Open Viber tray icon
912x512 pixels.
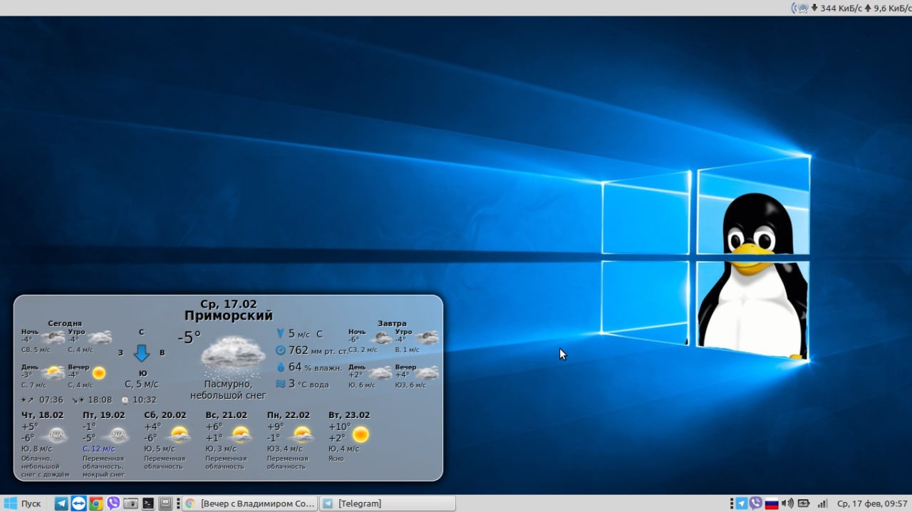756,503
